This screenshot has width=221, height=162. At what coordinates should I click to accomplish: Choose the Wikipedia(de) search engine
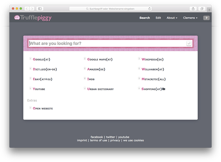[152, 59]
